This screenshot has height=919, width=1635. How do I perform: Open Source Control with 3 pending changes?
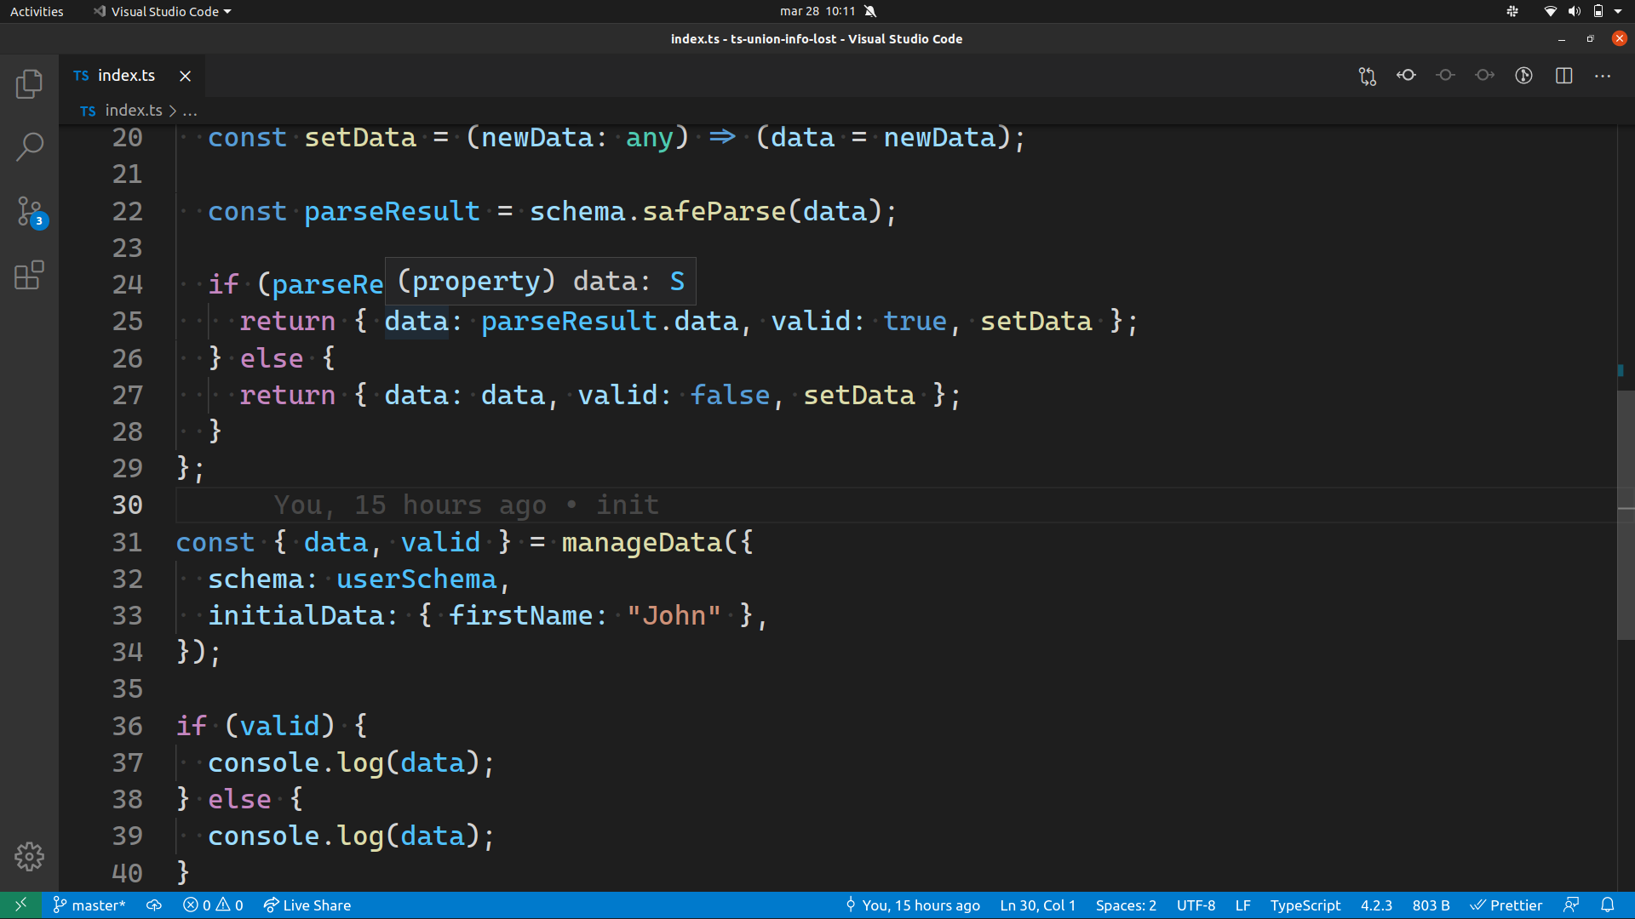(29, 211)
